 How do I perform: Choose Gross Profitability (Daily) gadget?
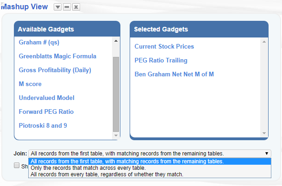tap(55, 70)
